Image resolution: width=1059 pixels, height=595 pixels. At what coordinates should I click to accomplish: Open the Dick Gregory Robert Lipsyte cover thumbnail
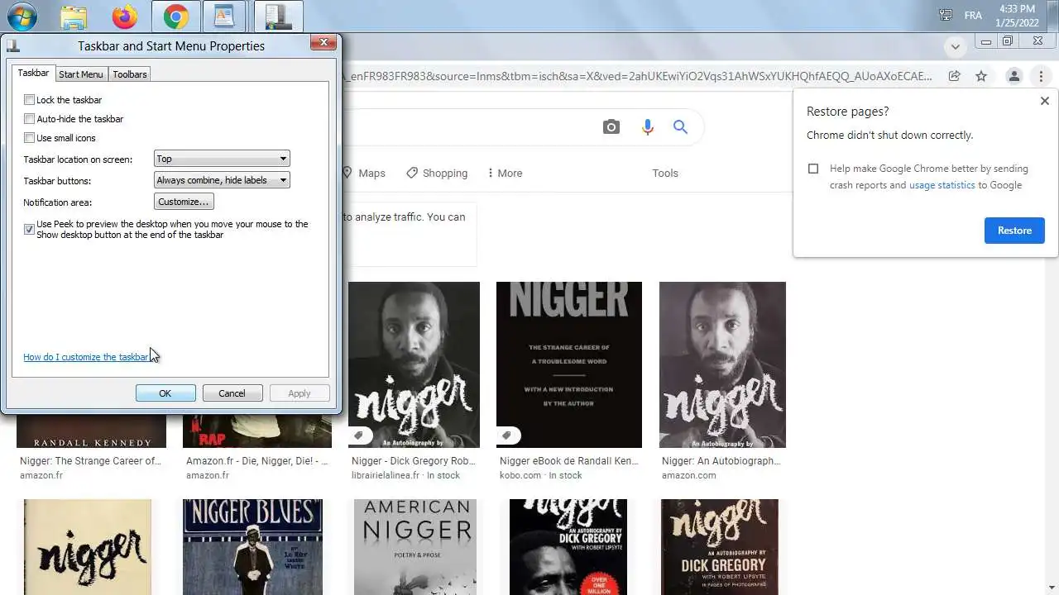coord(568,547)
